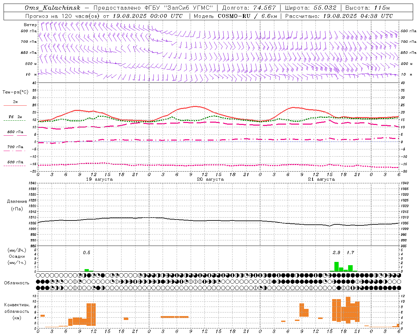This screenshot has width=418, height=334.
Task: Click the red 2м legend line sample
Action: point(15,105)
